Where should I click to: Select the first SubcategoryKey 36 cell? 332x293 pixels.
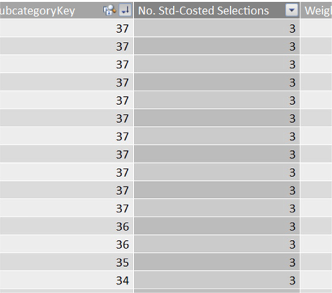click(x=66, y=226)
